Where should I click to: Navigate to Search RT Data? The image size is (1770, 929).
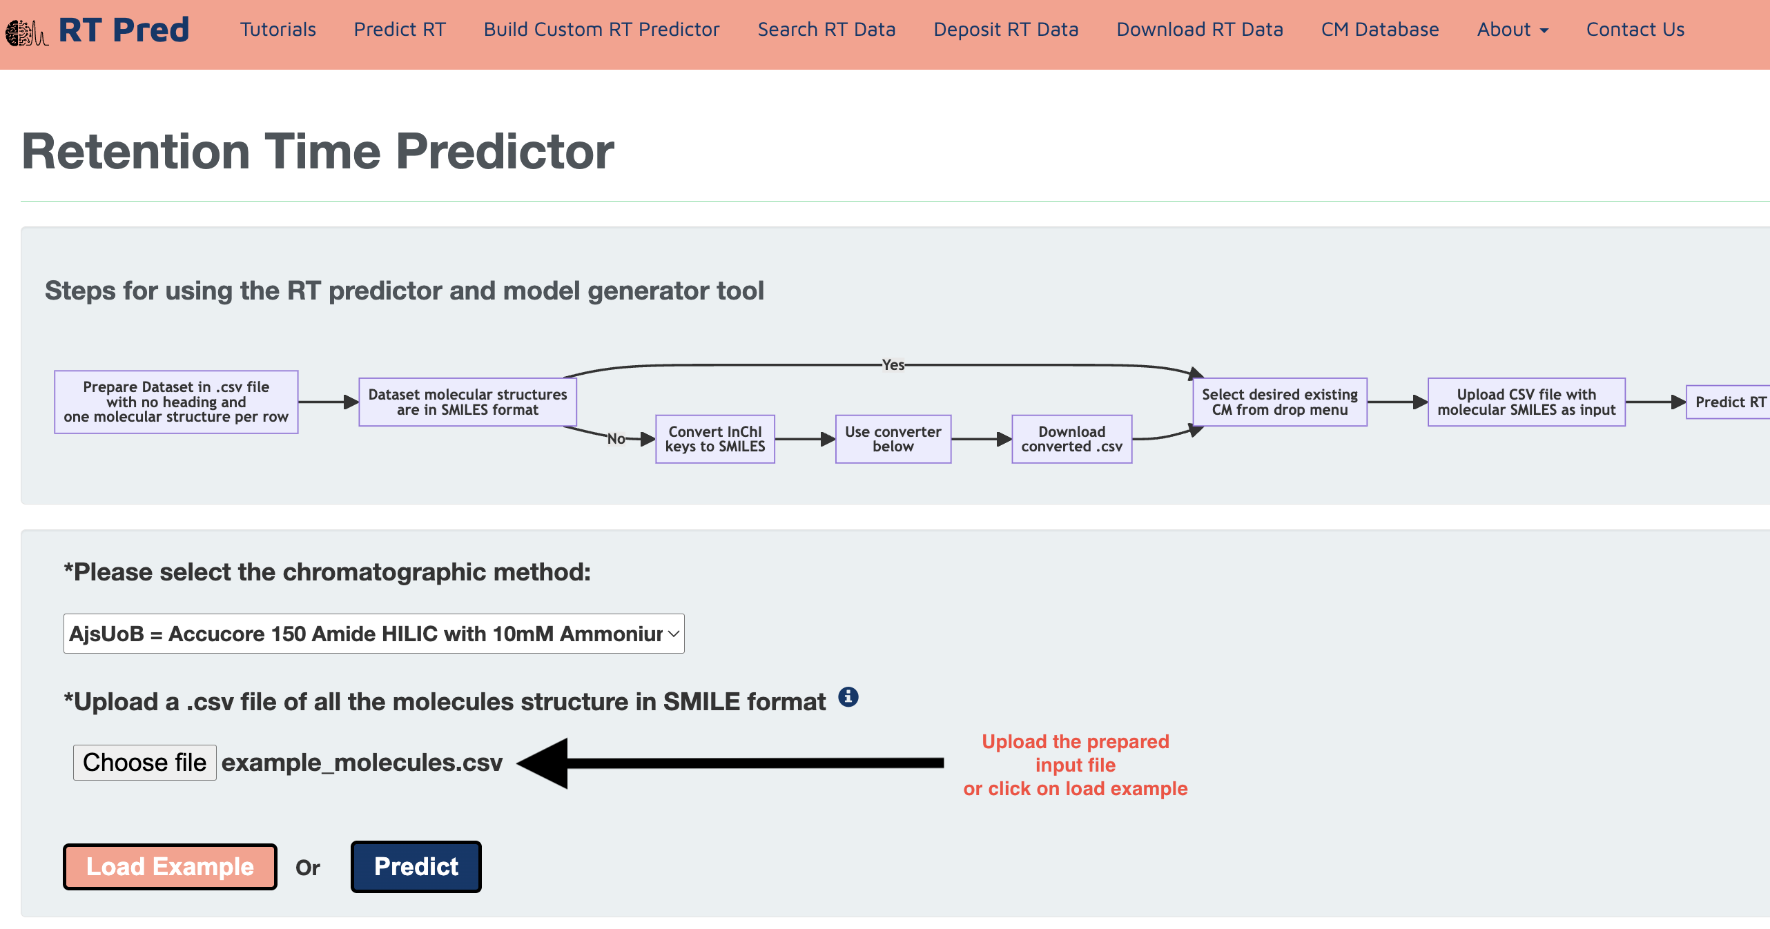(x=826, y=30)
